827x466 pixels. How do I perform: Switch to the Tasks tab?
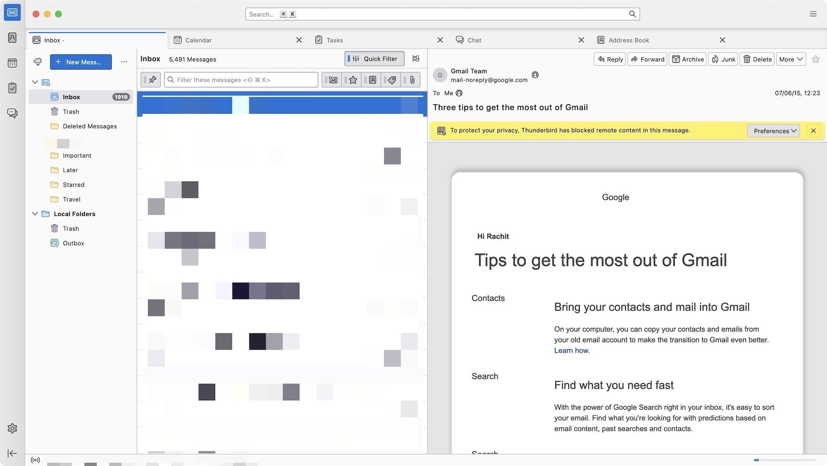(x=335, y=40)
